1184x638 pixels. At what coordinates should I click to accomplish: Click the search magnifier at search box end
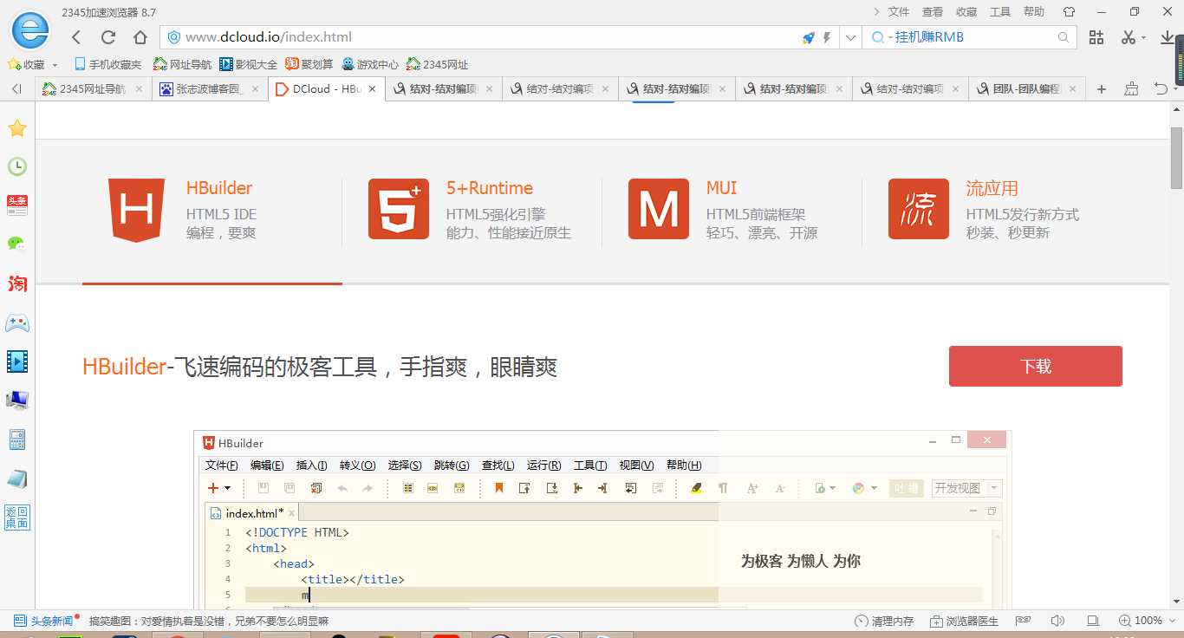point(1064,37)
